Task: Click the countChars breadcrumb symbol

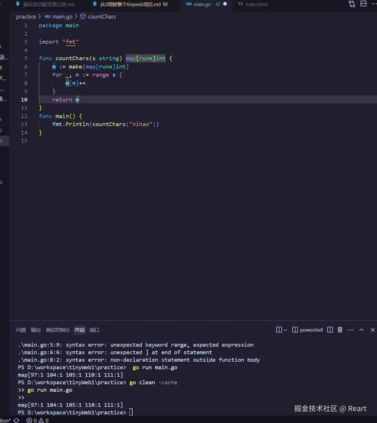Action: [102, 16]
